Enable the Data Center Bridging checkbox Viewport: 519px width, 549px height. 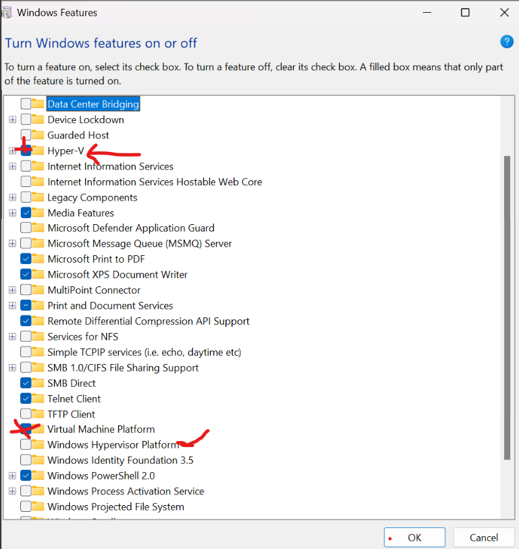26,103
